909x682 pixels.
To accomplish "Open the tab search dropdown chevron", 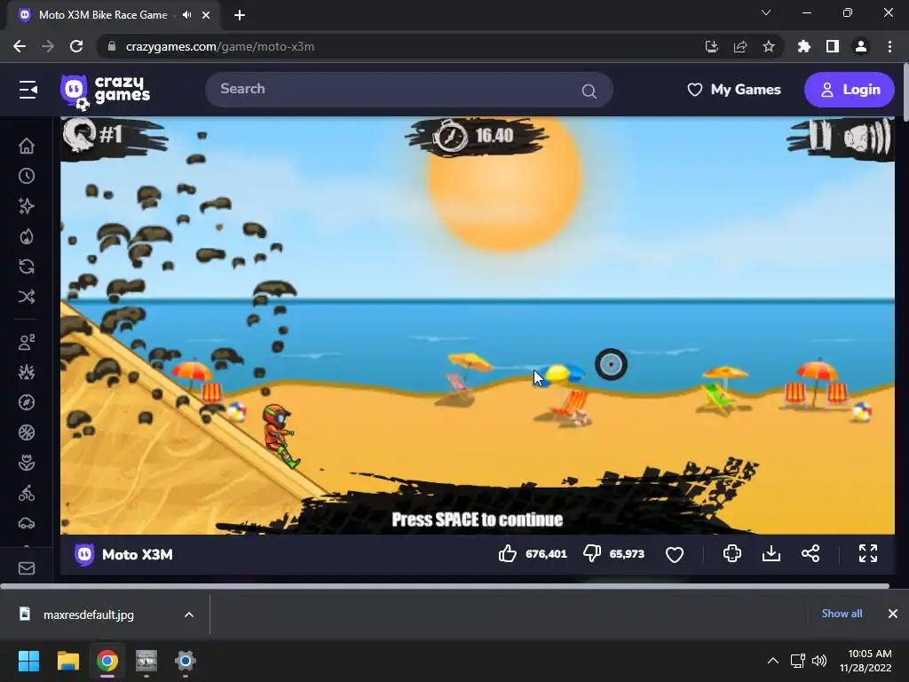I will [x=766, y=12].
